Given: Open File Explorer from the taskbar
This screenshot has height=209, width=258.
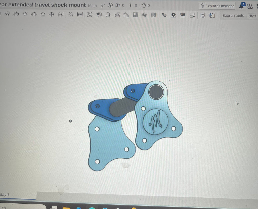Looking at the screenshot, I should tap(66, 208).
